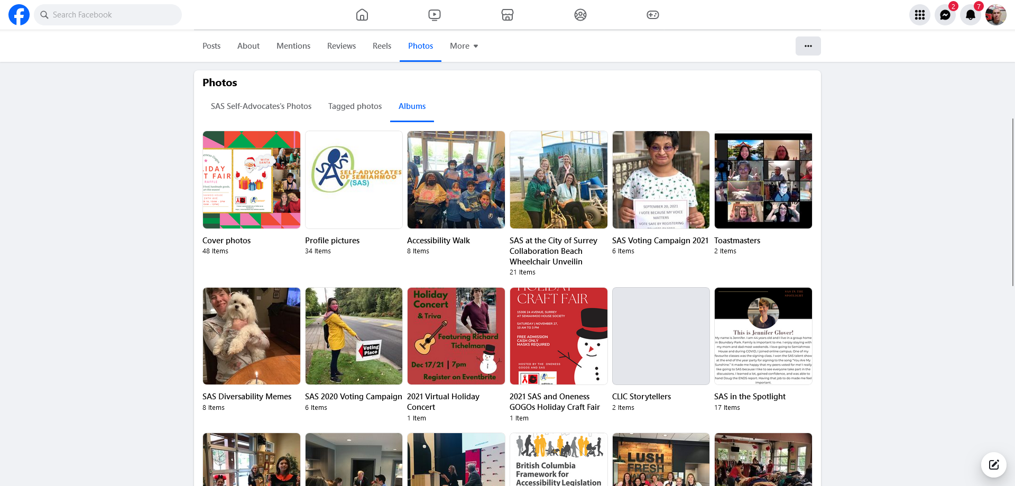The image size is (1015, 486).
Task: Click the Profile pictures album title
Action: [x=332, y=241]
